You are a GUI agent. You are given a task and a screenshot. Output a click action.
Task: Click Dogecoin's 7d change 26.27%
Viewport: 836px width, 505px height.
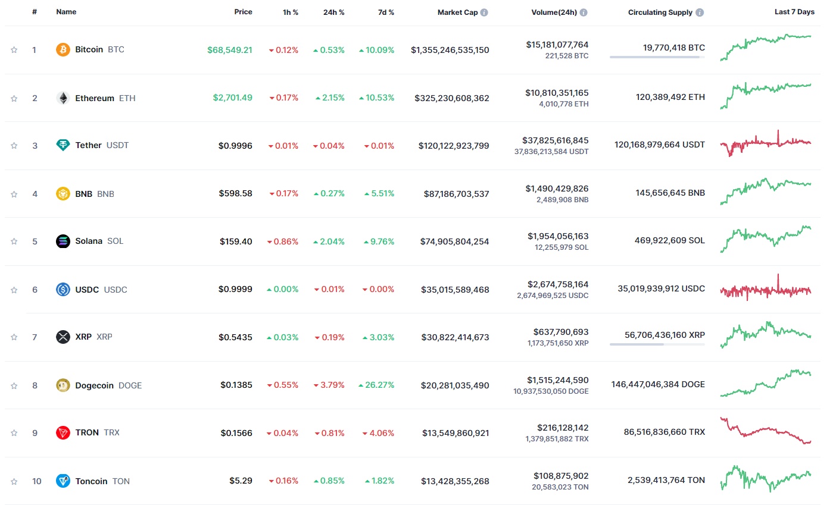click(376, 385)
